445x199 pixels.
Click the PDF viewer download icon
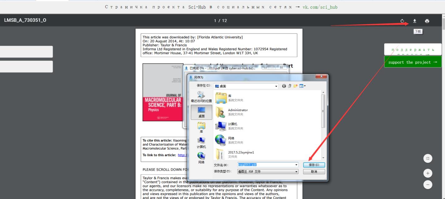coord(415,21)
